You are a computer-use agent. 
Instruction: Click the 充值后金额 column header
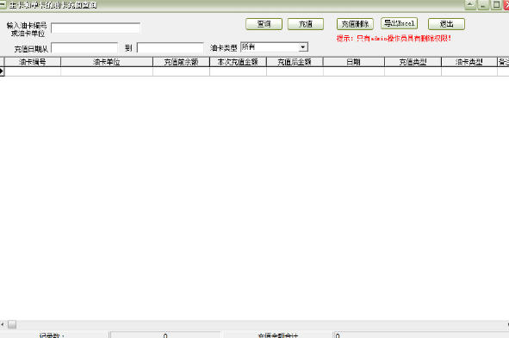click(x=295, y=62)
